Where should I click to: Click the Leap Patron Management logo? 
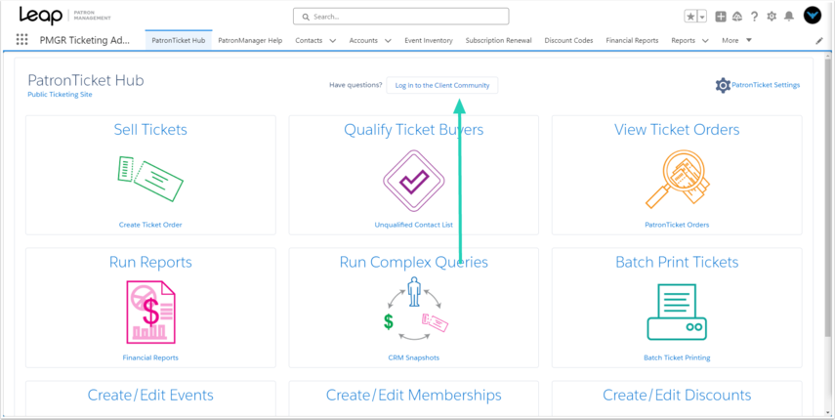click(65, 16)
